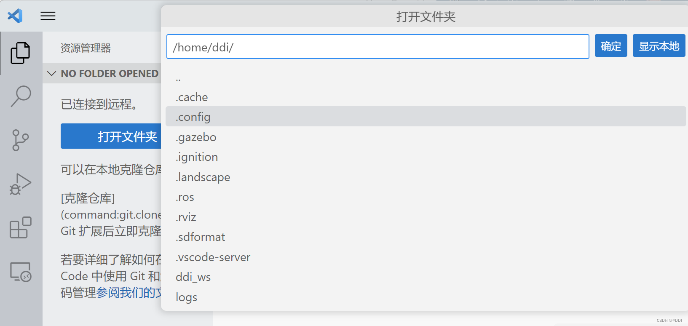This screenshot has height=326, width=688.
Task: Open the Search view icon
Action: 21,97
